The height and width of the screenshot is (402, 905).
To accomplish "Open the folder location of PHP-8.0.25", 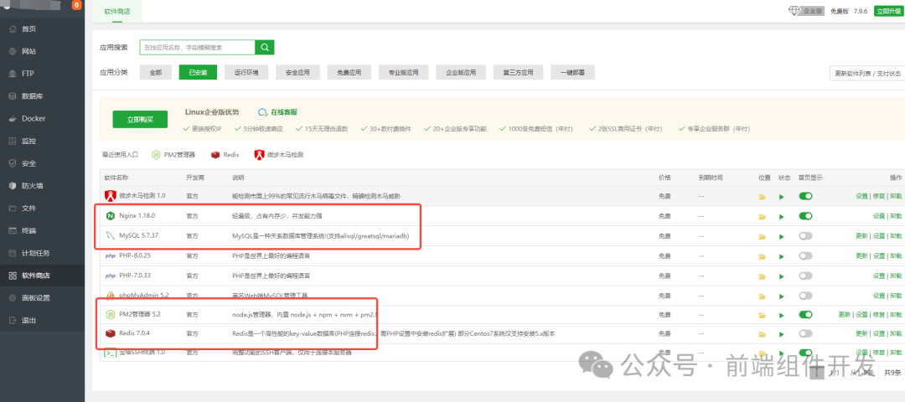I will (x=762, y=256).
